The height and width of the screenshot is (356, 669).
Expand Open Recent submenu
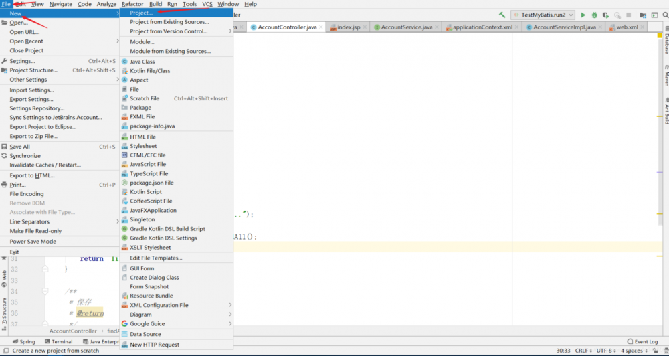point(60,41)
